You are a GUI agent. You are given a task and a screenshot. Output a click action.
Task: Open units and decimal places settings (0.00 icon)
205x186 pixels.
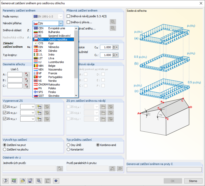pyautogui.click(x=14, y=181)
